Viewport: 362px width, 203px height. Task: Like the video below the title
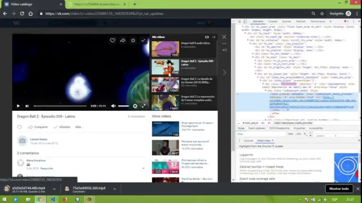(20, 127)
